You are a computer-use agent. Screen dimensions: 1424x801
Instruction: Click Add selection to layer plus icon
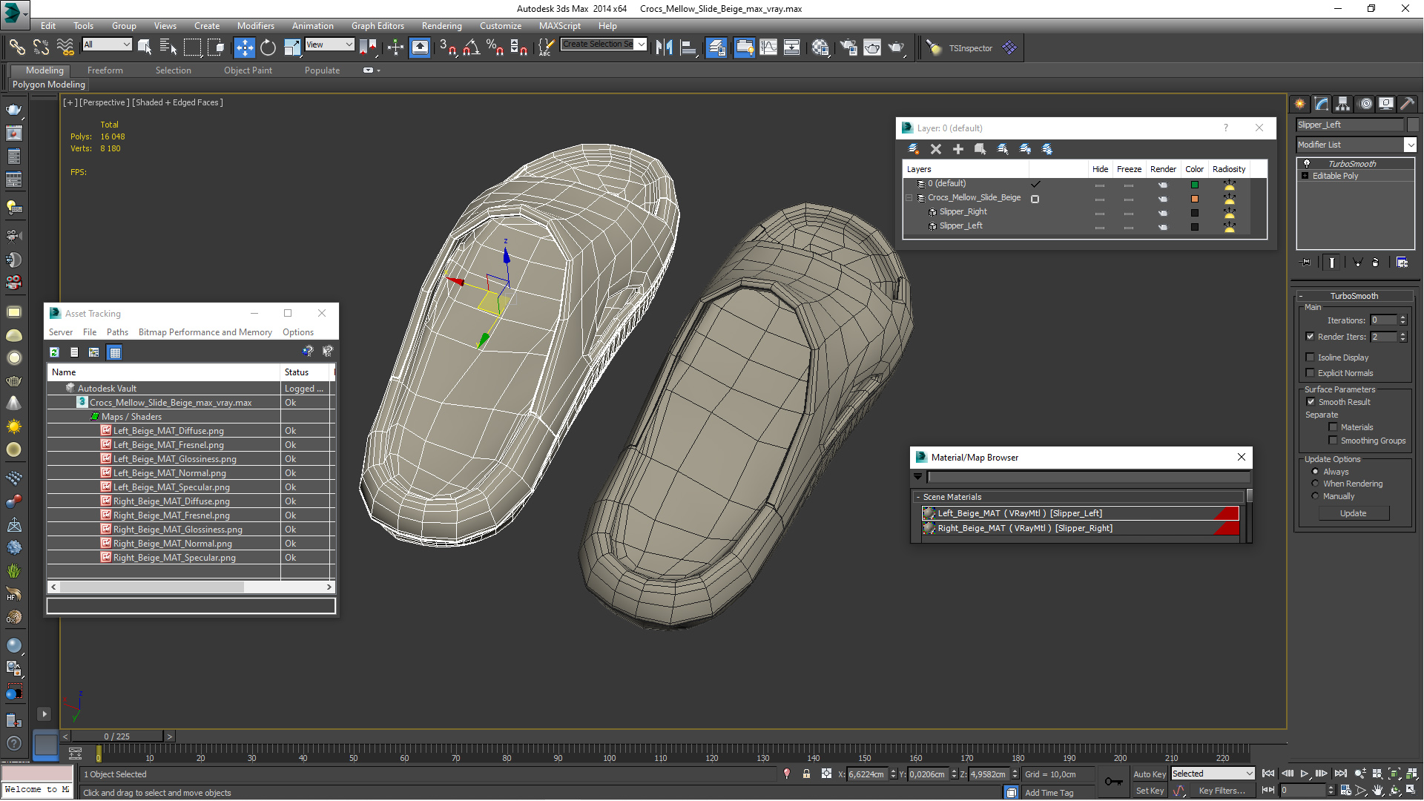958,149
